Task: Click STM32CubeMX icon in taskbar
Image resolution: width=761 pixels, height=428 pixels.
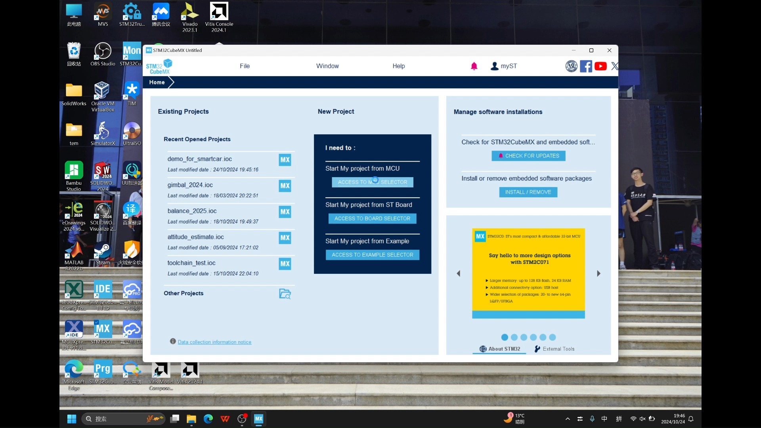Action: pos(259,418)
